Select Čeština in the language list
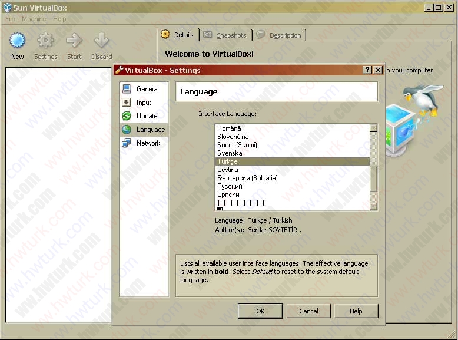The image size is (458, 340). pos(293,170)
